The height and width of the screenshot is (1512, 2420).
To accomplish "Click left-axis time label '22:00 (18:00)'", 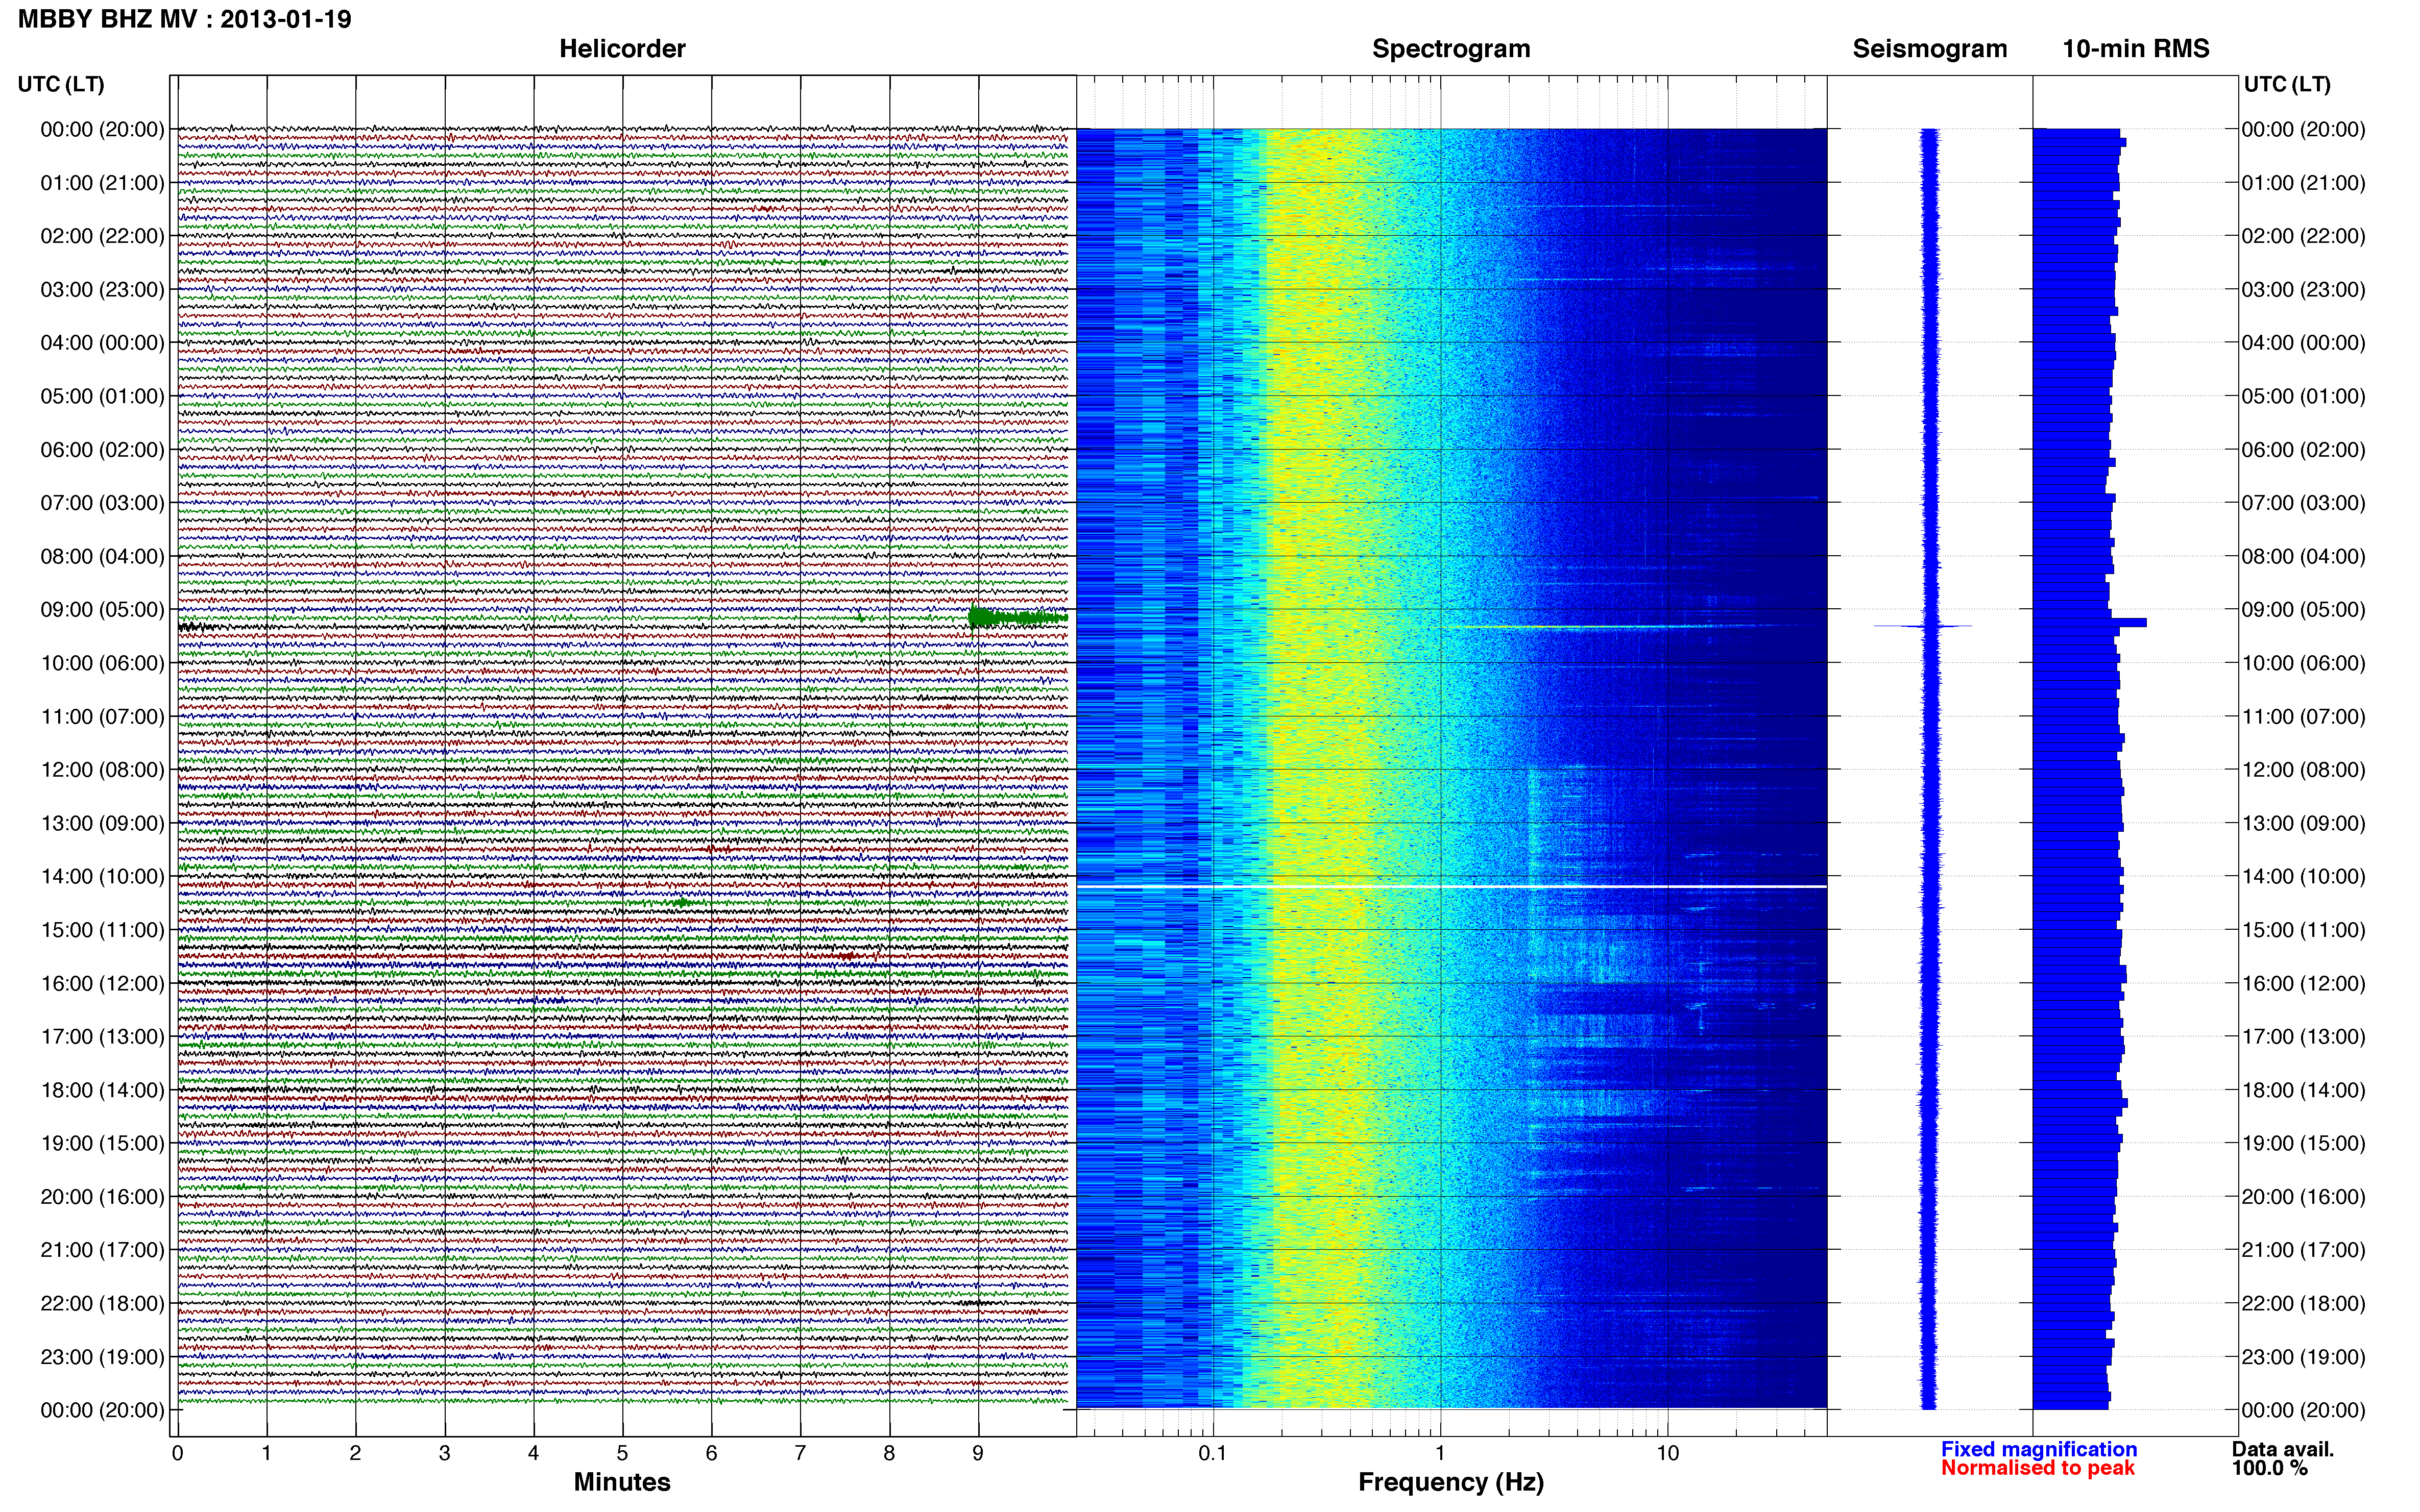I will (x=102, y=1304).
